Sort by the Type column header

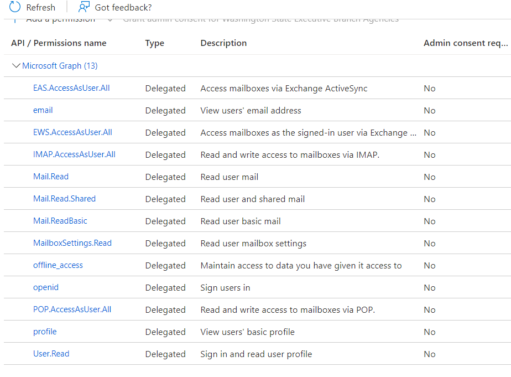(x=154, y=43)
